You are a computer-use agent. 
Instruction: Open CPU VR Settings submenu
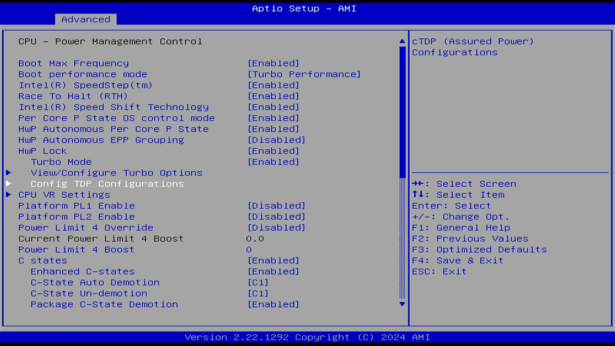[x=64, y=195]
